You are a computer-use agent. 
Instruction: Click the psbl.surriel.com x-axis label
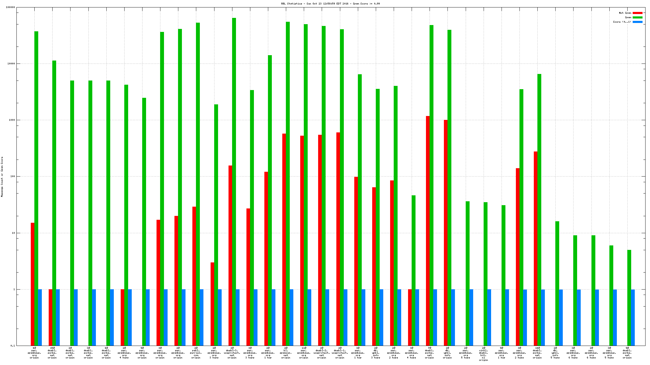click(196, 353)
